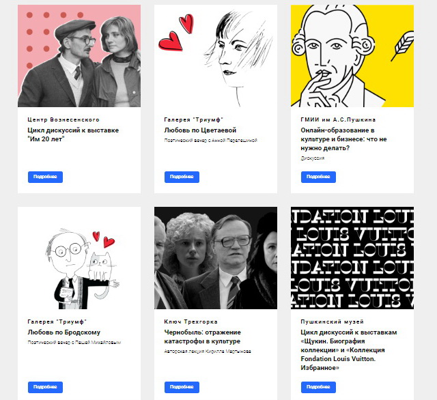Image resolution: width=437 pixels, height=400 pixels.
Task: Open details for the "Им 20 лет" discussion cycle
Action: (45, 177)
